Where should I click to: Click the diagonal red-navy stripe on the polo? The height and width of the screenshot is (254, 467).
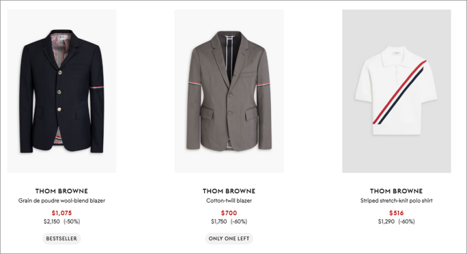tap(399, 92)
